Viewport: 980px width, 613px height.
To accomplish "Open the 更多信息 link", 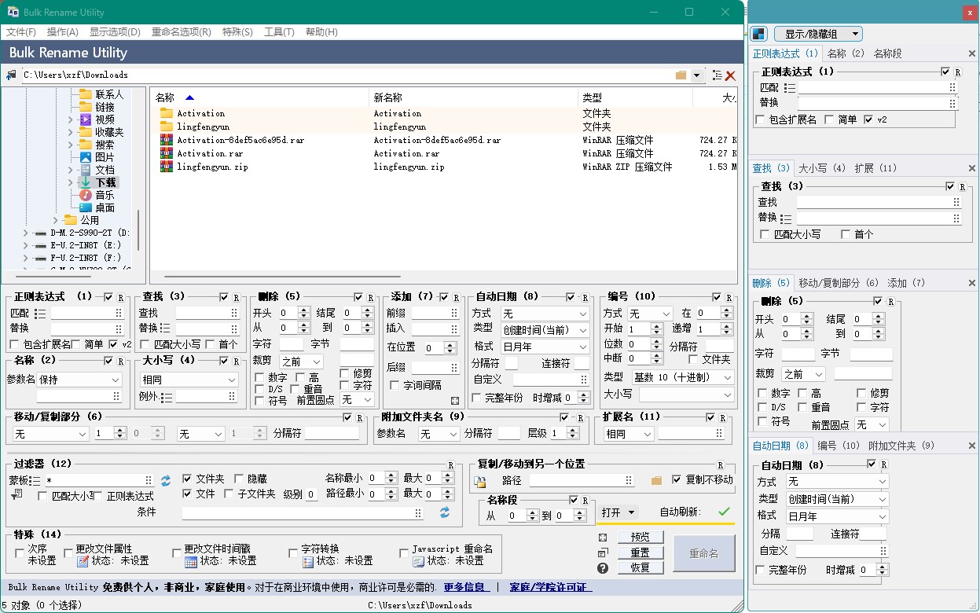I will coord(466,587).
